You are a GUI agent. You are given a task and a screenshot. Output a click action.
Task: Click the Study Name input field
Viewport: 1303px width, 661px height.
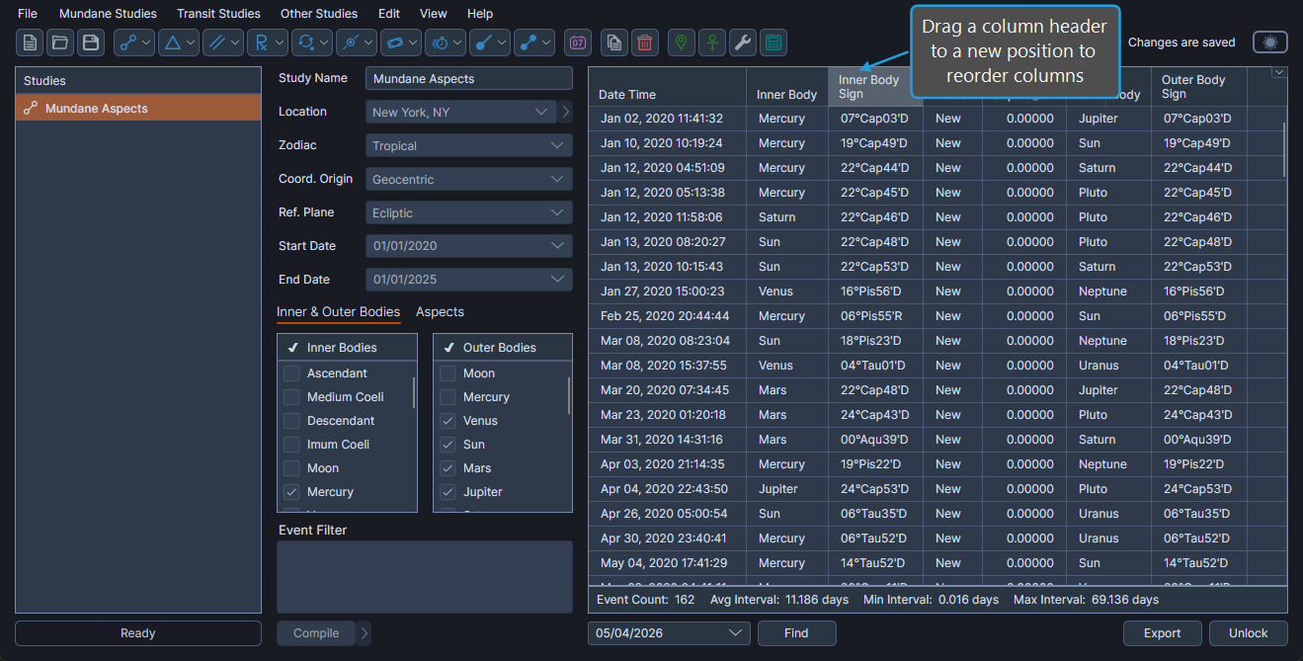tap(469, 79)
